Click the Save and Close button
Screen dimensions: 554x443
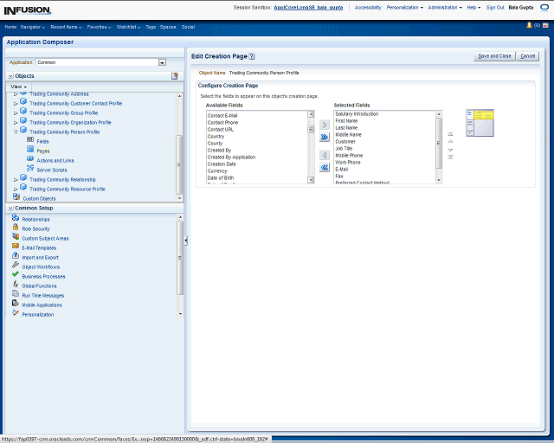494,56
